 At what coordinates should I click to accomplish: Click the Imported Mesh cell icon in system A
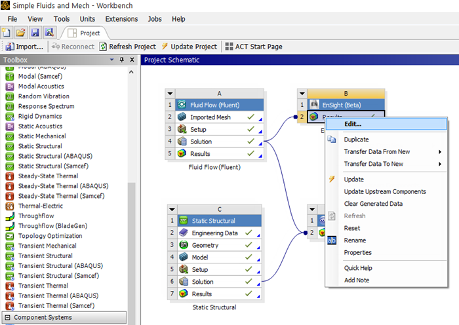[x=182, y=117]
